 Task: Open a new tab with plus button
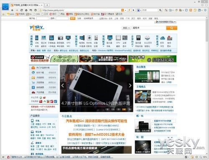(x=47, y=5)
